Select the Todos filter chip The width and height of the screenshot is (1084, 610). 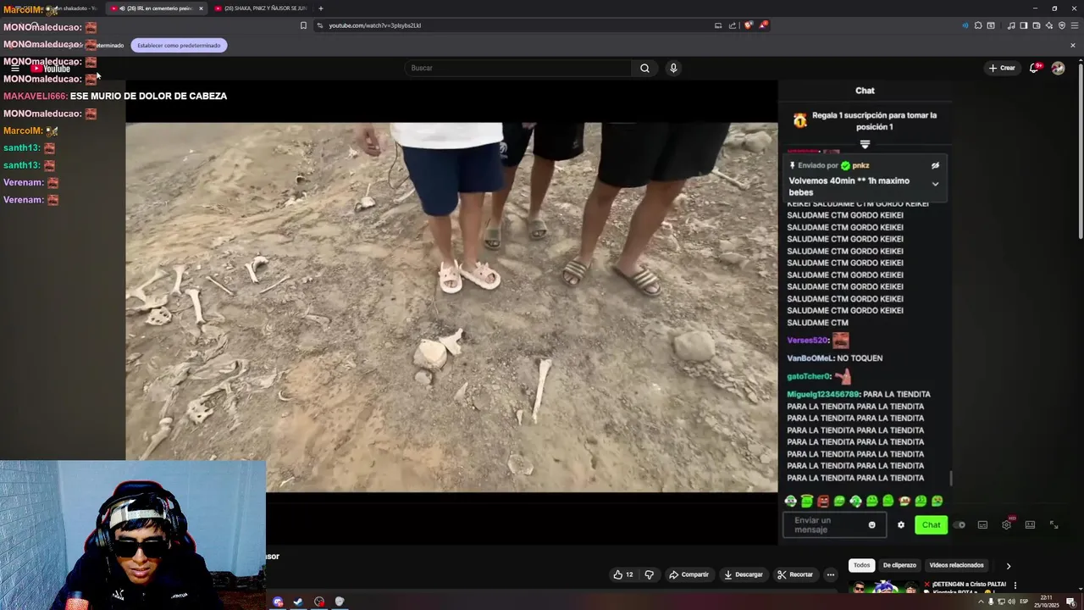click(x=861, y=565)
